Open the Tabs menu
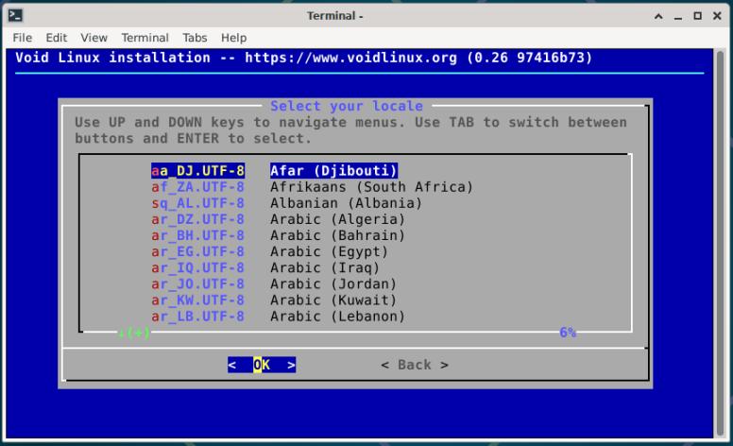Screen dimensions: 733x446 point(195,38)
